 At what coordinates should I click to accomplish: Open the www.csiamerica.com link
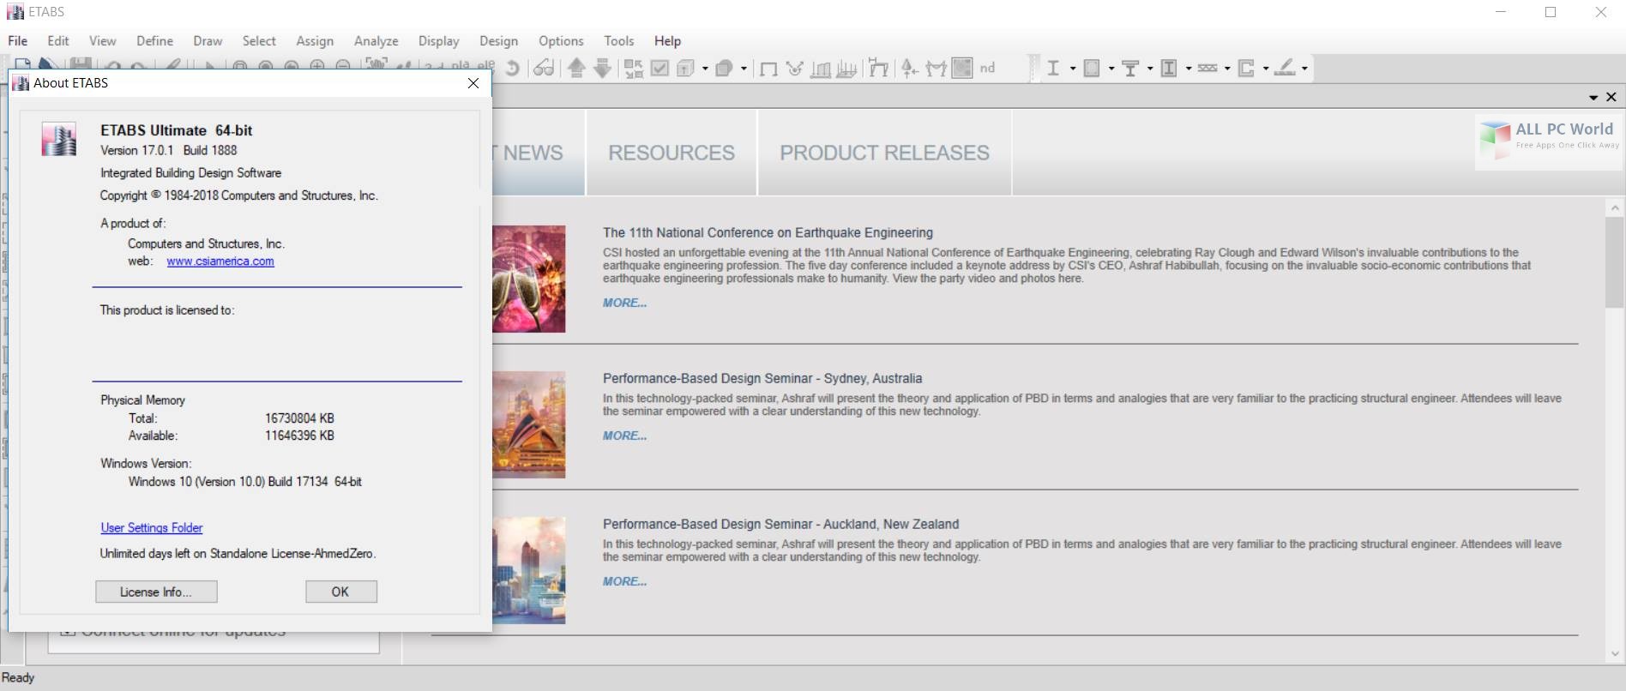220,261
